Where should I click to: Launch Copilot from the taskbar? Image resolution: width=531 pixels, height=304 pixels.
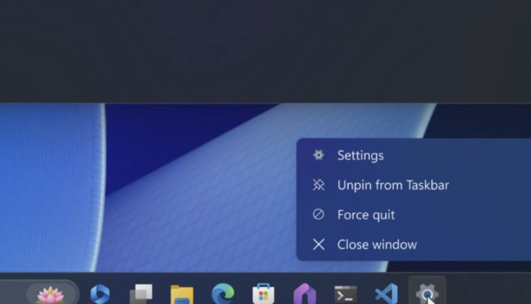[x=100, y=294]
